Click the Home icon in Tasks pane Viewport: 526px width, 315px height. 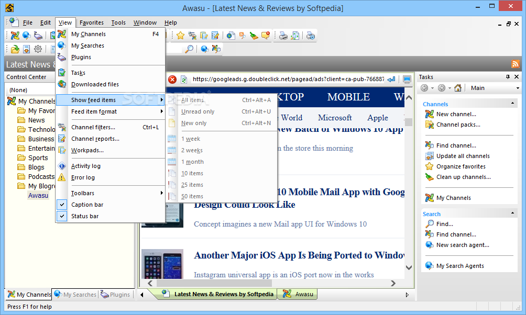tap(457, 88)
